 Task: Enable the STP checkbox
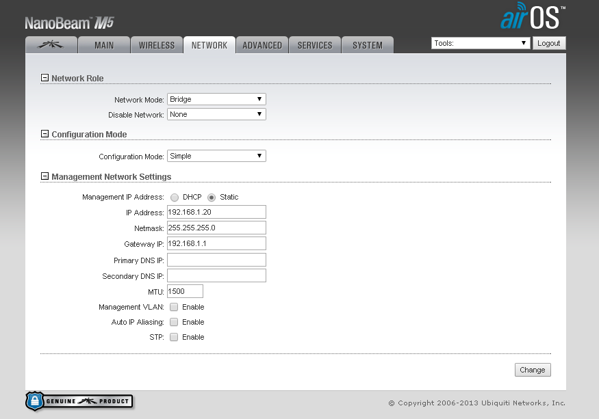(174, 337)
